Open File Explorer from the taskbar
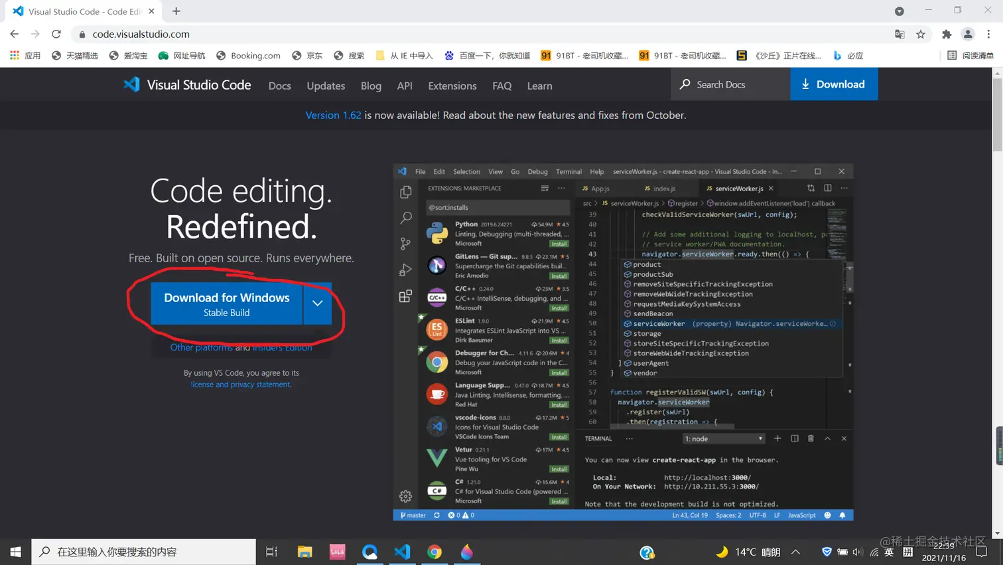Viewport: 1003px width, 565px height. coord(304,552)
